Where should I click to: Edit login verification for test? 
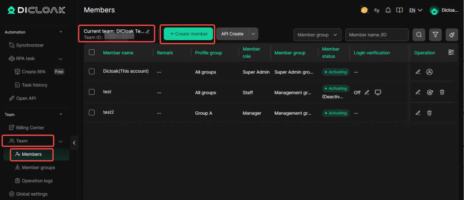[x=367, y=93]
